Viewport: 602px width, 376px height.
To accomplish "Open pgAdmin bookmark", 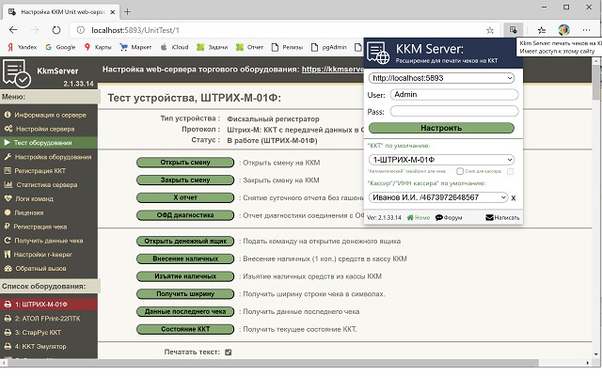I will [x=328, y=47].
